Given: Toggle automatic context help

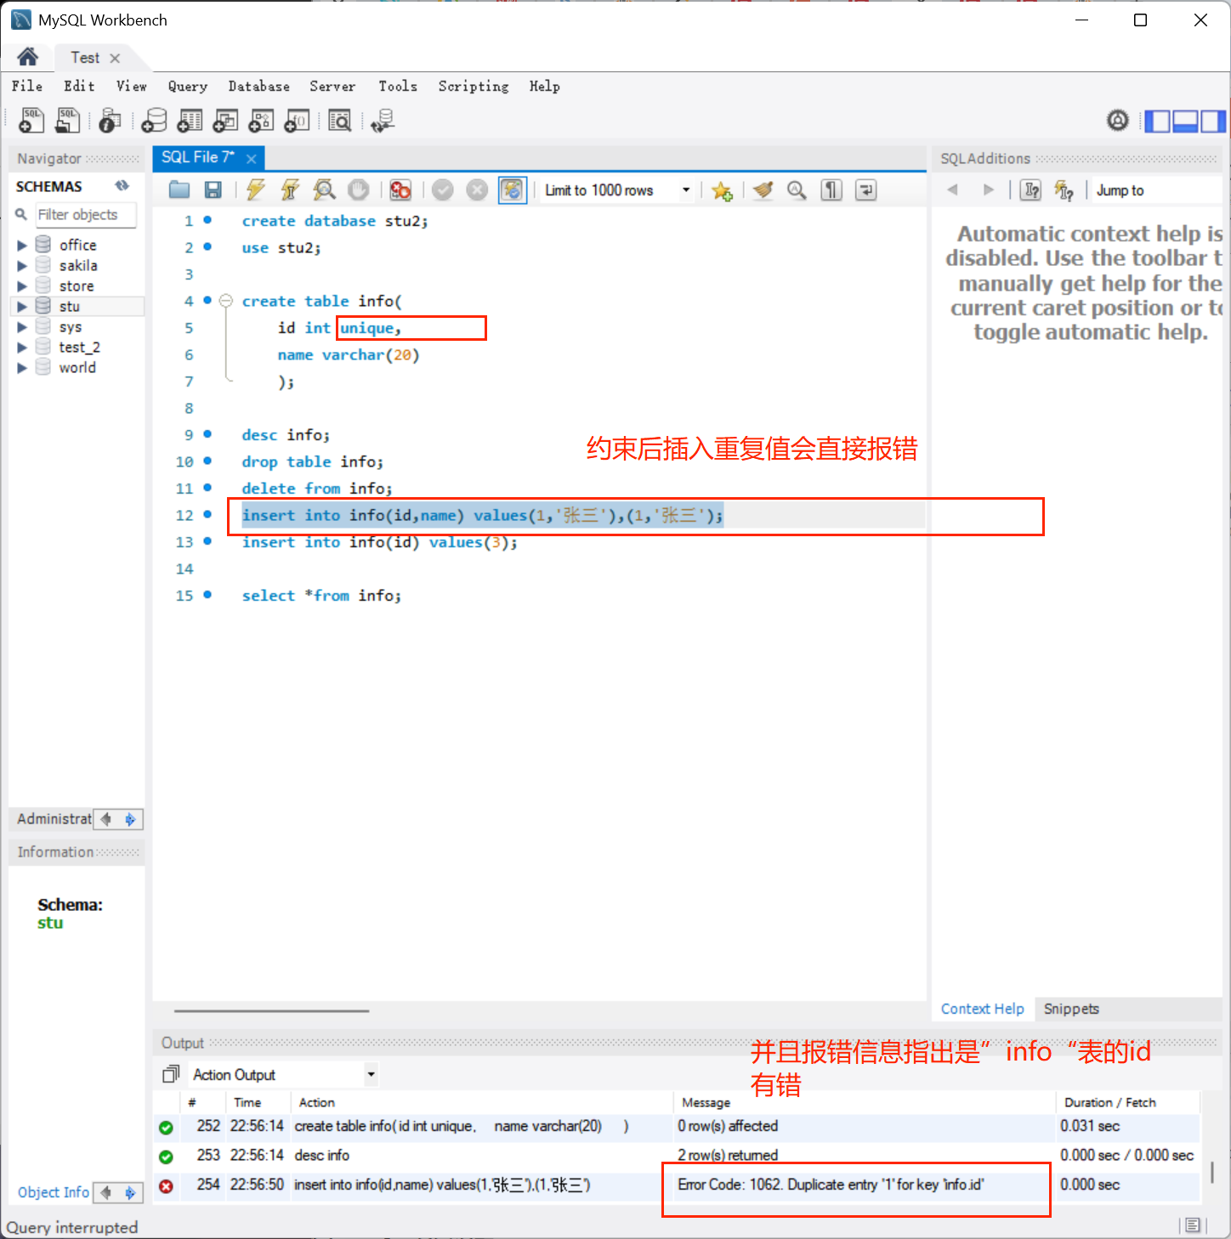Looking at the screenshot, I should tap(1064, 190).
